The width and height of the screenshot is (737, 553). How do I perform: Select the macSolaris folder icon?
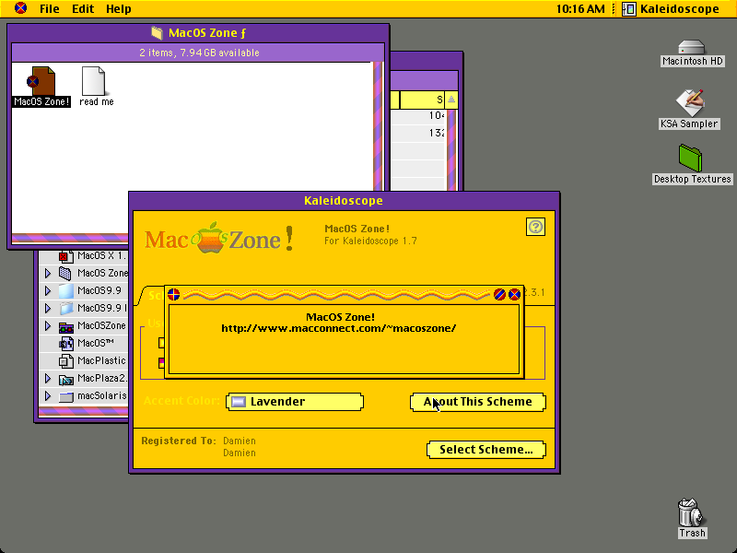[65, 396]
